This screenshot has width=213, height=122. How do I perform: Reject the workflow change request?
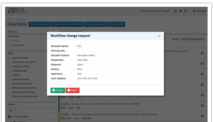[73, 90]
